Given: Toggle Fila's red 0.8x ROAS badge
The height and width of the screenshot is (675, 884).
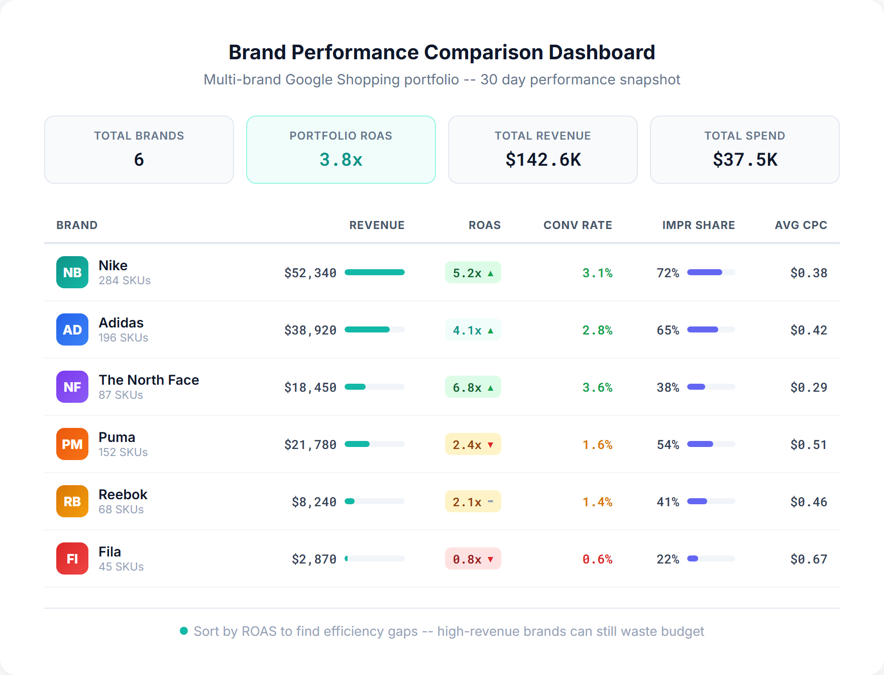Looking at the screenshot, I should (473, 558).
